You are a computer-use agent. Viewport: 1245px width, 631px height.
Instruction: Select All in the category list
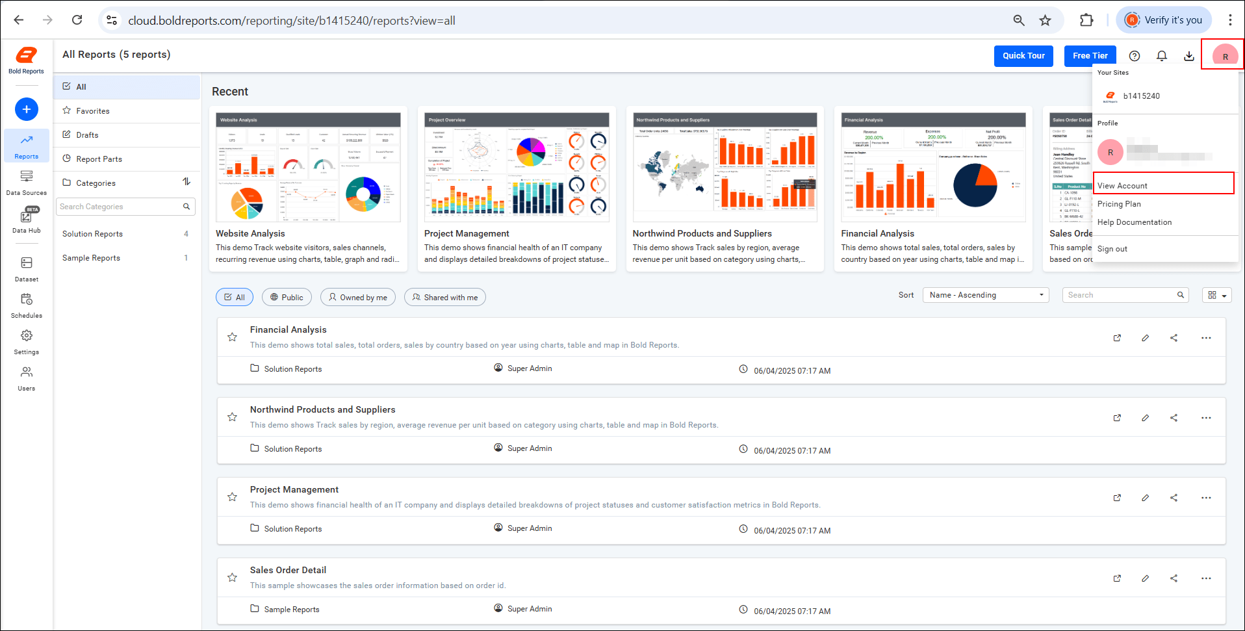click(x=127, y=86)
